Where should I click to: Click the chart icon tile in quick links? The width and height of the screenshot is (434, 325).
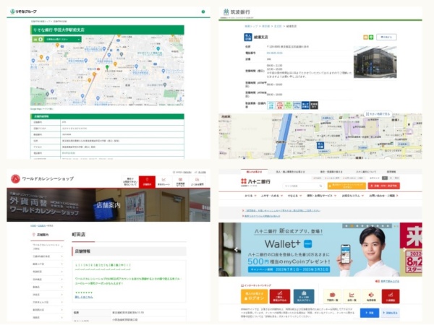click(x=352, y=296)
